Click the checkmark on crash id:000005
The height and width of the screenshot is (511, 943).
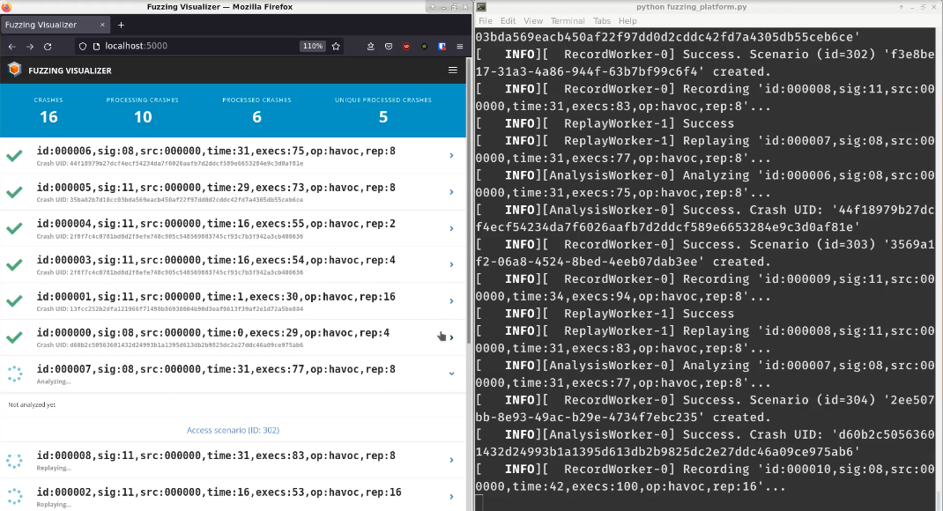pos(14,192)
